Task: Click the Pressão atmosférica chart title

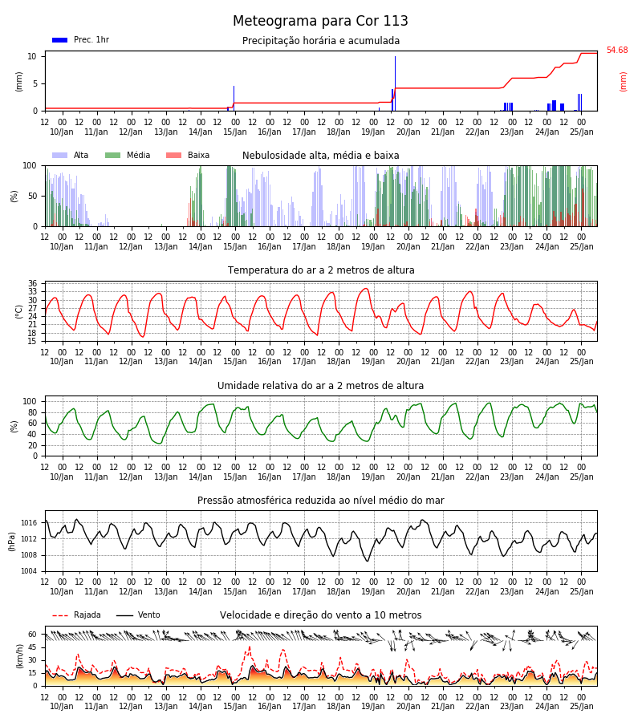Action: click(320, 500)
